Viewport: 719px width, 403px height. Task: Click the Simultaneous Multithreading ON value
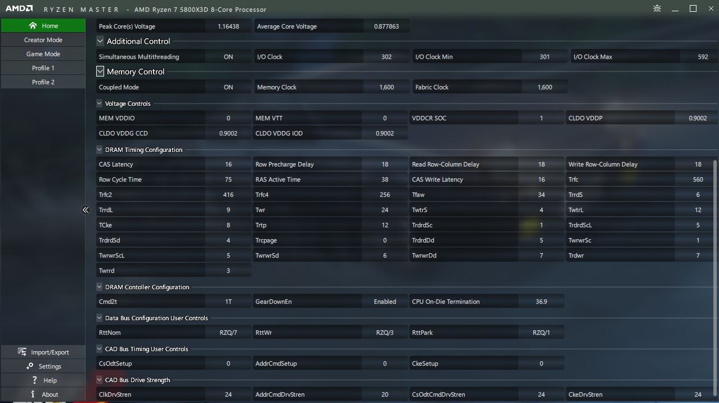(x=228, y=57)
